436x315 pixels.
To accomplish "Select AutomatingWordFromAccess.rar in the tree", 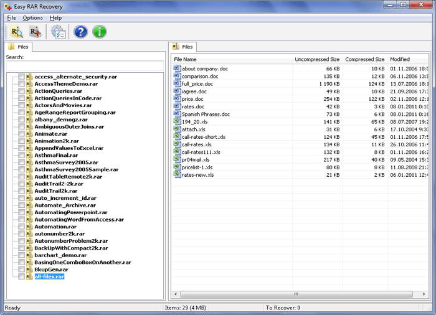I will (79, 220).
